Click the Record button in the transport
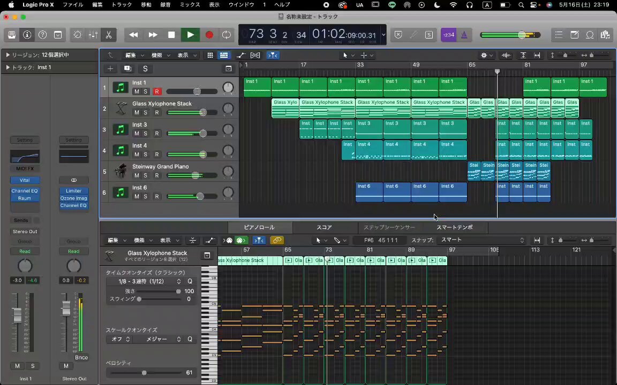 click(209, 35)
